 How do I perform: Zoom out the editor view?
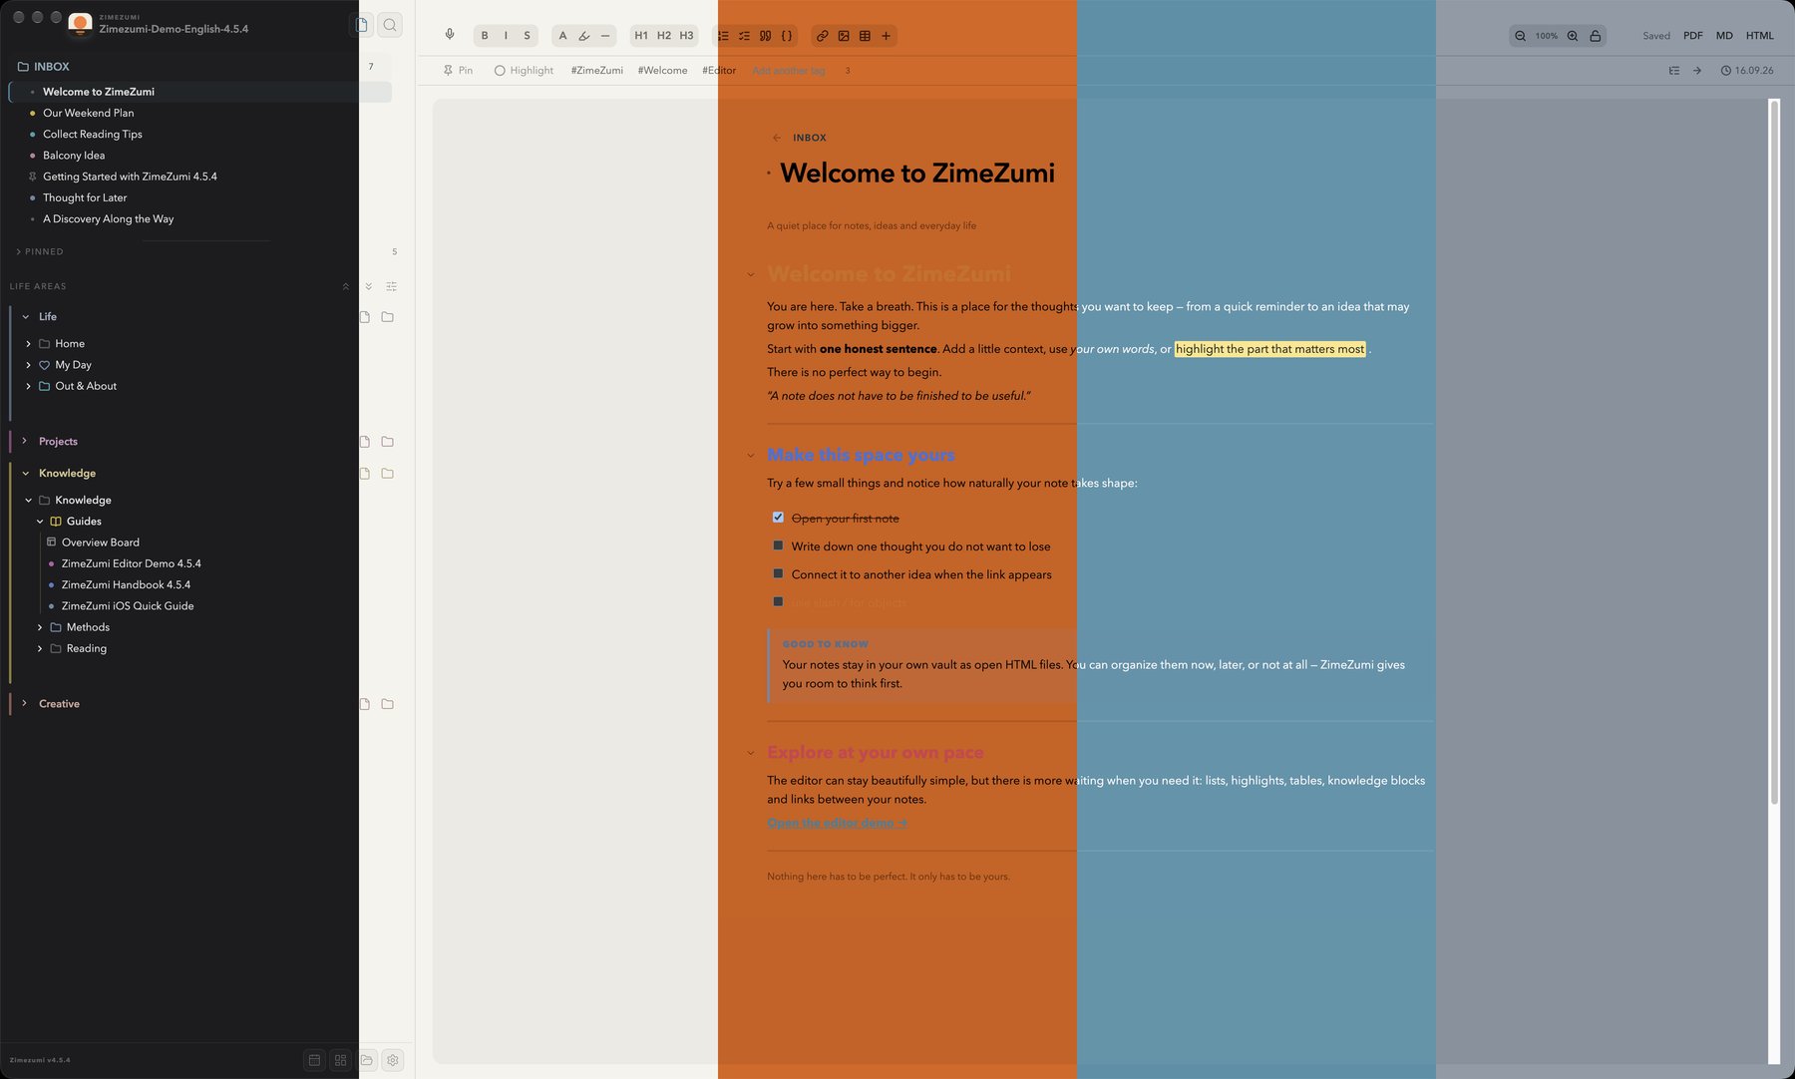(1520, 36)
